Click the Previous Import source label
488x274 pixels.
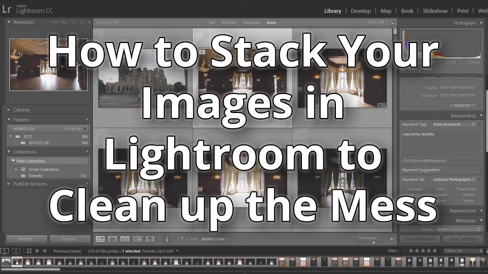point(67,251)
